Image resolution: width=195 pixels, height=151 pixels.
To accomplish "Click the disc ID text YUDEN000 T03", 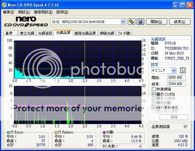I will pos(177,48).
